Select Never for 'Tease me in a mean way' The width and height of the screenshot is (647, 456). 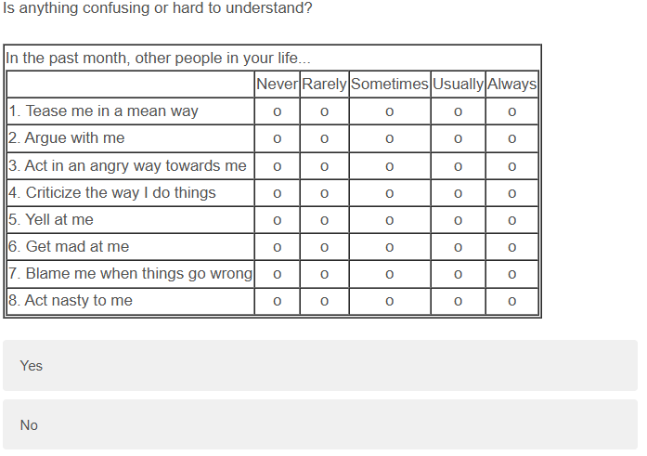click(277, 112)
